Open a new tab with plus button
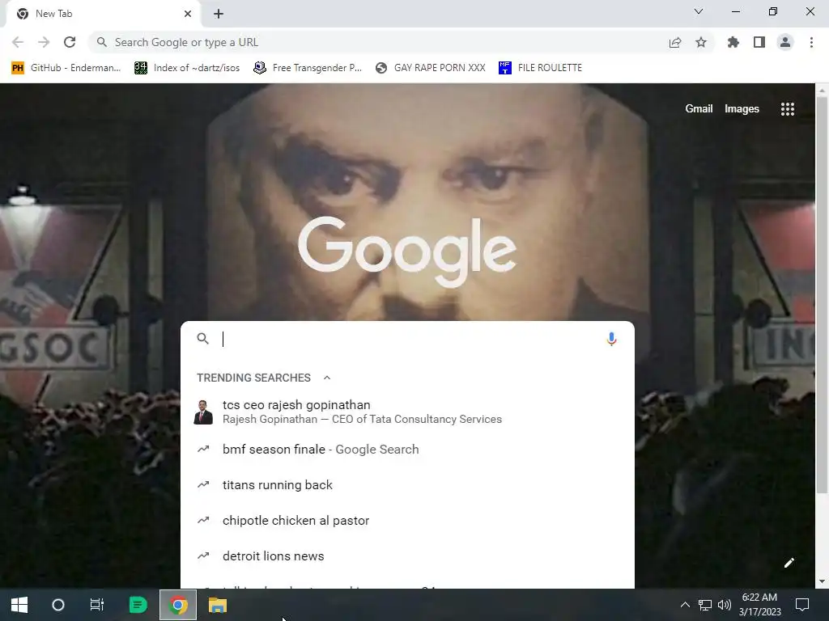 coord(219,14)
